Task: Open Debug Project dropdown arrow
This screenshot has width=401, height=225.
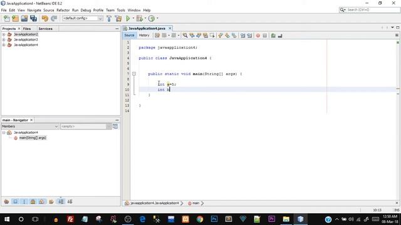Action: (145, 18)
